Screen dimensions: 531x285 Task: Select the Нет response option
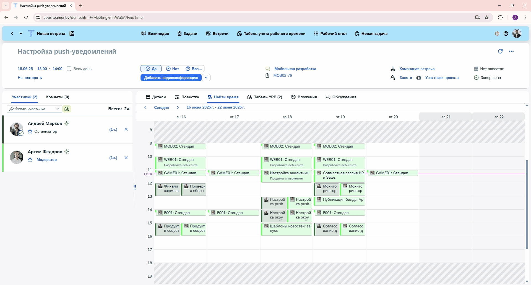tap(173, 69)
